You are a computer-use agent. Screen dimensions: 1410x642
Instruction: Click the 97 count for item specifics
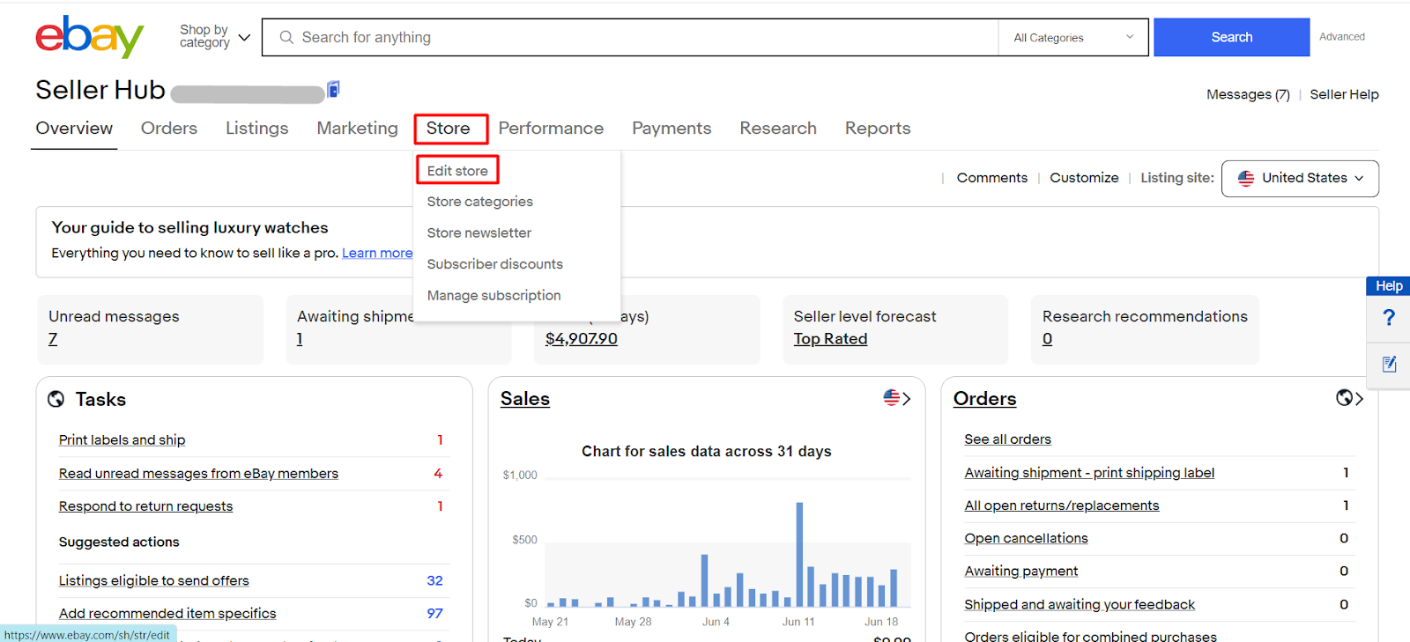coord(434,614)
